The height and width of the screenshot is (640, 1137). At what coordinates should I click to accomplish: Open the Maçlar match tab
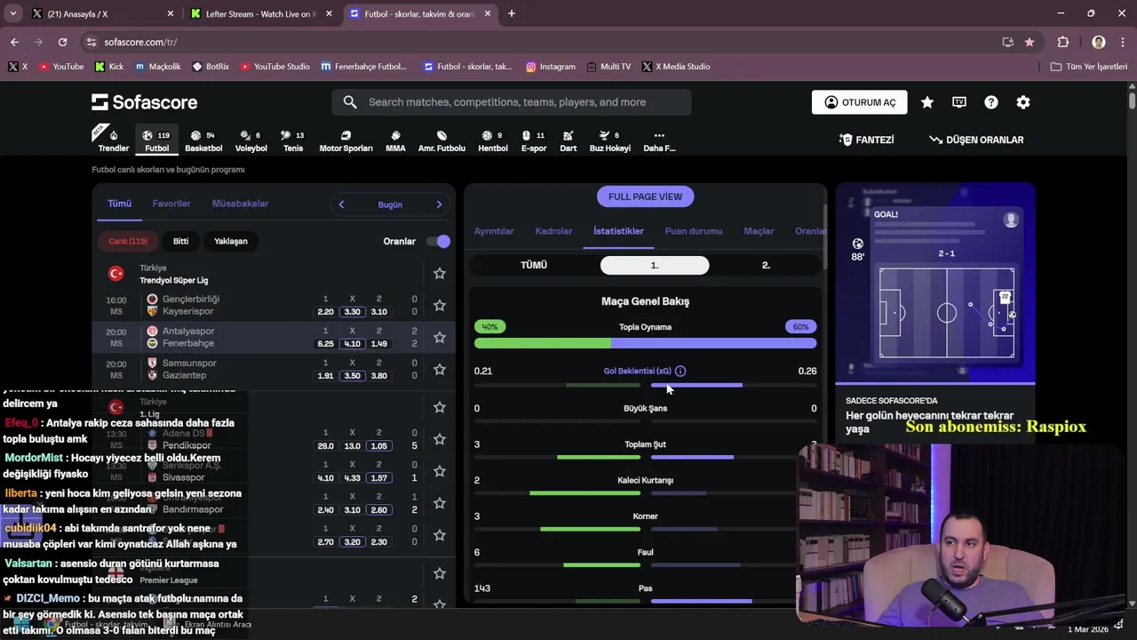tap(759, 231)
